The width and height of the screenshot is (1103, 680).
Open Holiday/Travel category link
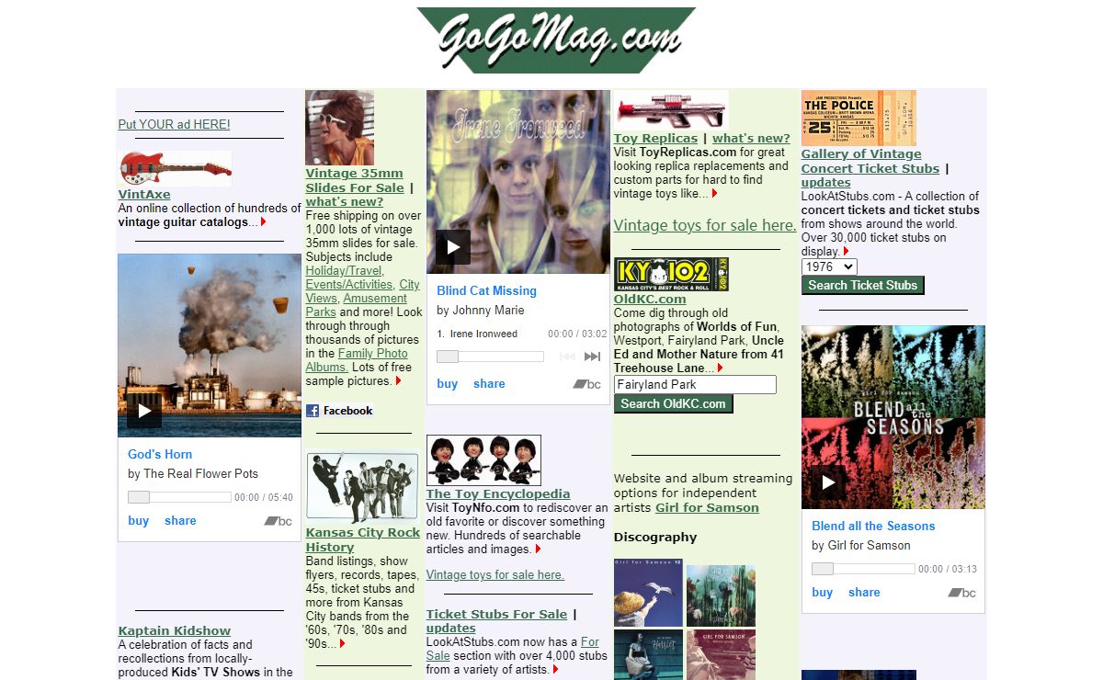345,270
